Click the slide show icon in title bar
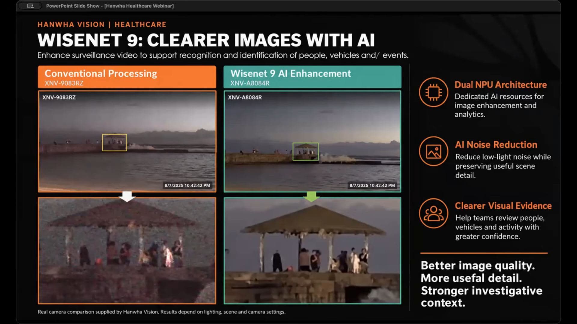 pos(30,6)
